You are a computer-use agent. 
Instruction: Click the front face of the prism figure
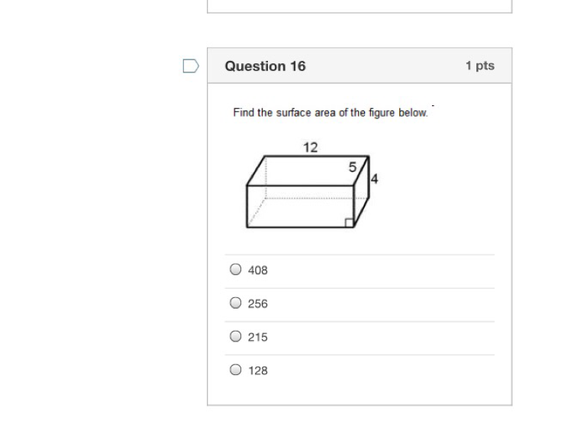(299, 206)
